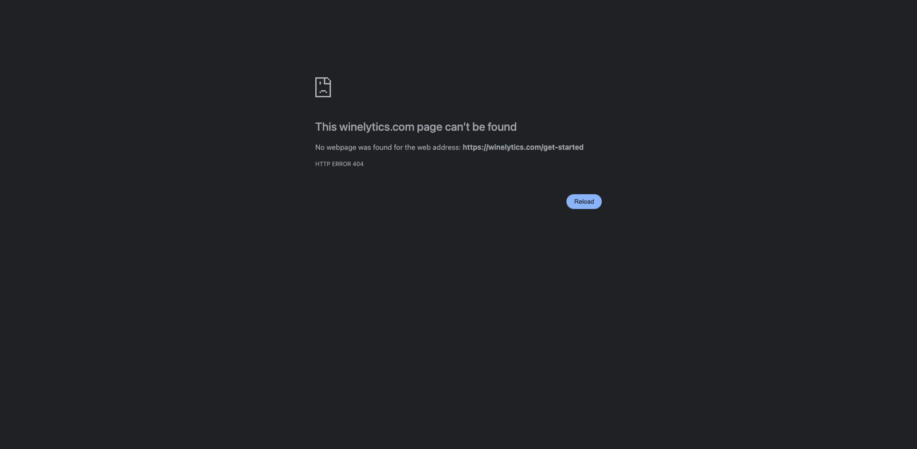Click "winelytics.com" inside the bold URL
Screen dimensions: 917x449
(x=515, y=147)
